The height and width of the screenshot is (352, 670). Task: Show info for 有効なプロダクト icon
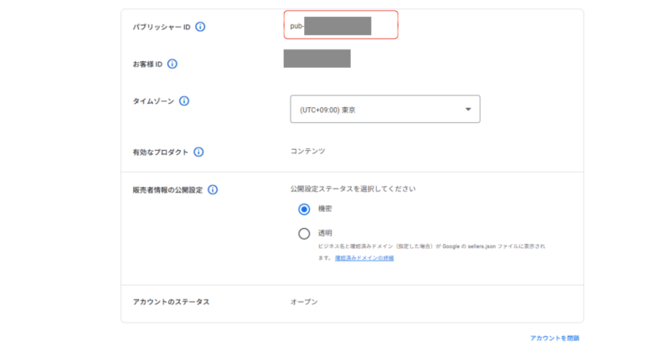198,153
